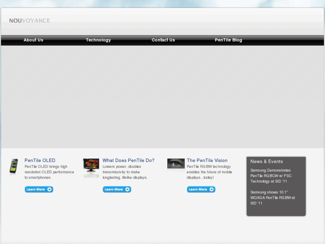Click the text 'PenTile OLED brings high resolution'

(x=49, y=172)
